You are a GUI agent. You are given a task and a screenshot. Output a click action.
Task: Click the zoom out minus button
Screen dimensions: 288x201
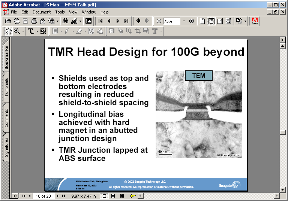(x=159, y=21)
